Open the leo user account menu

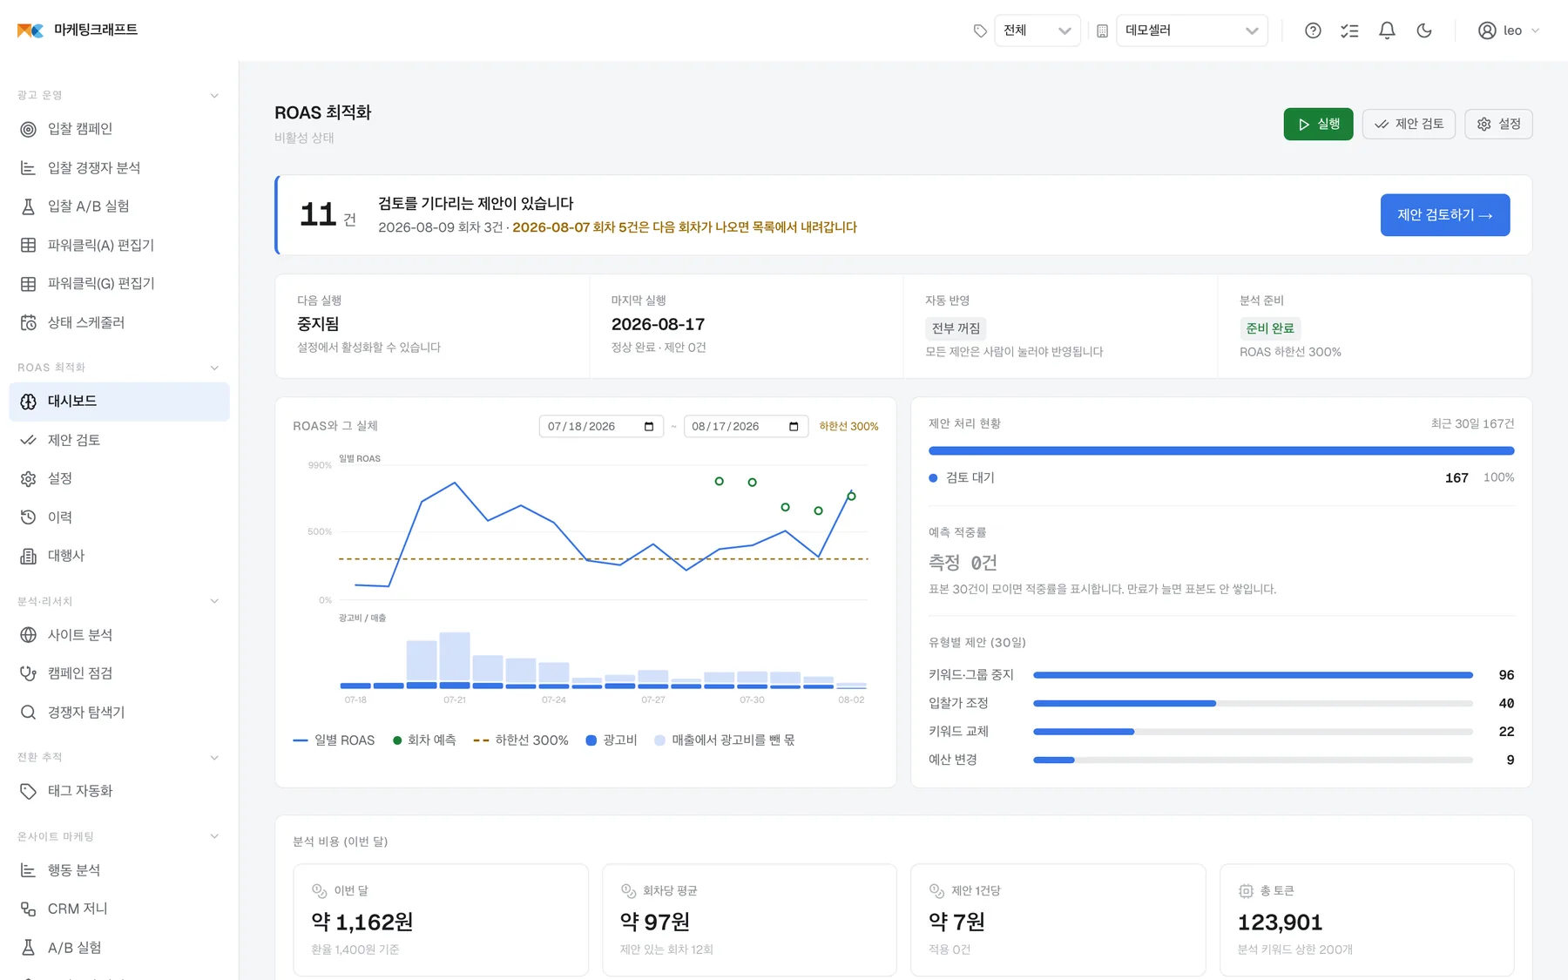(x=1509, y=30)
